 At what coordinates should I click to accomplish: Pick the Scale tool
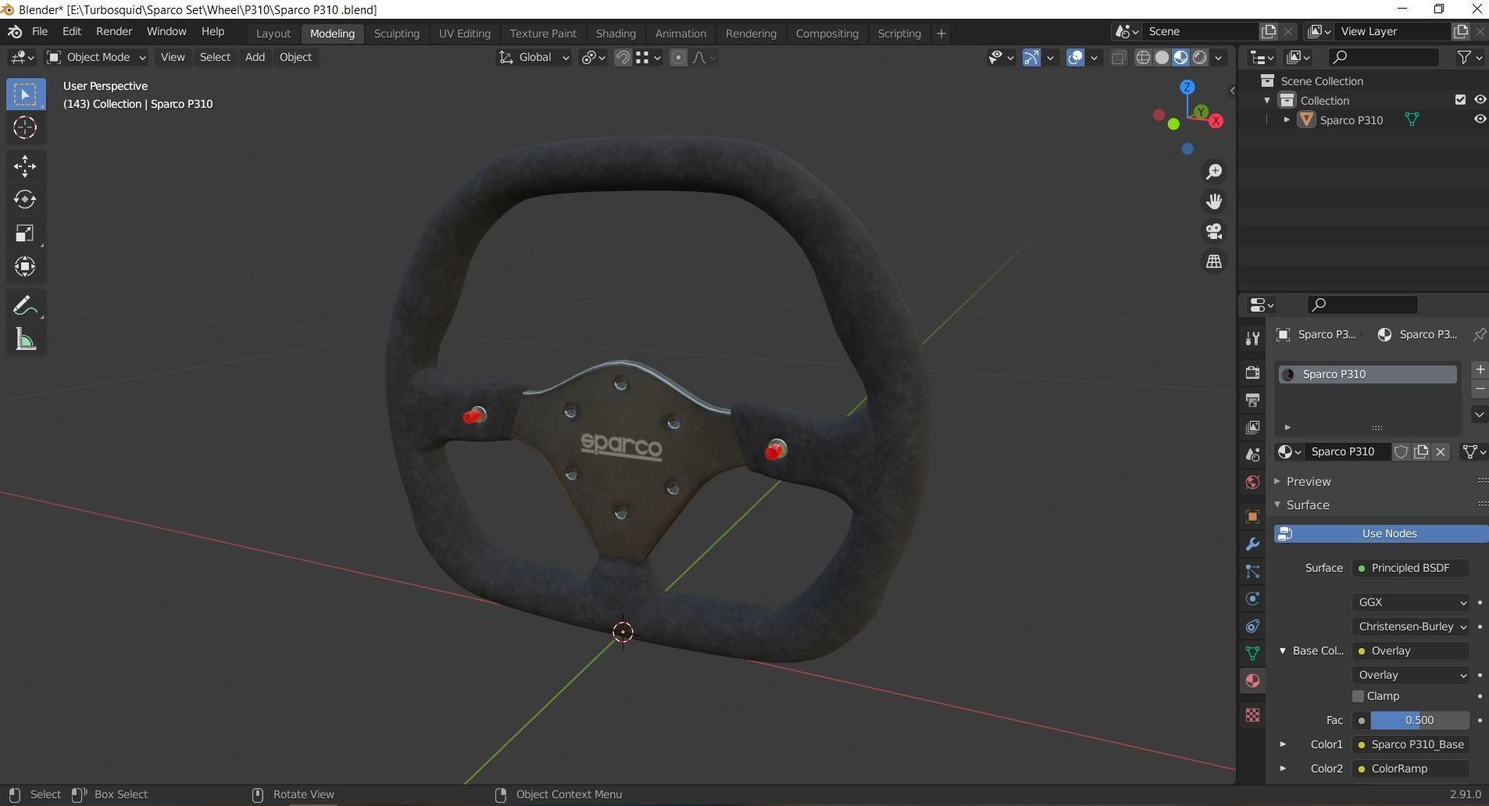click(25, 233)
